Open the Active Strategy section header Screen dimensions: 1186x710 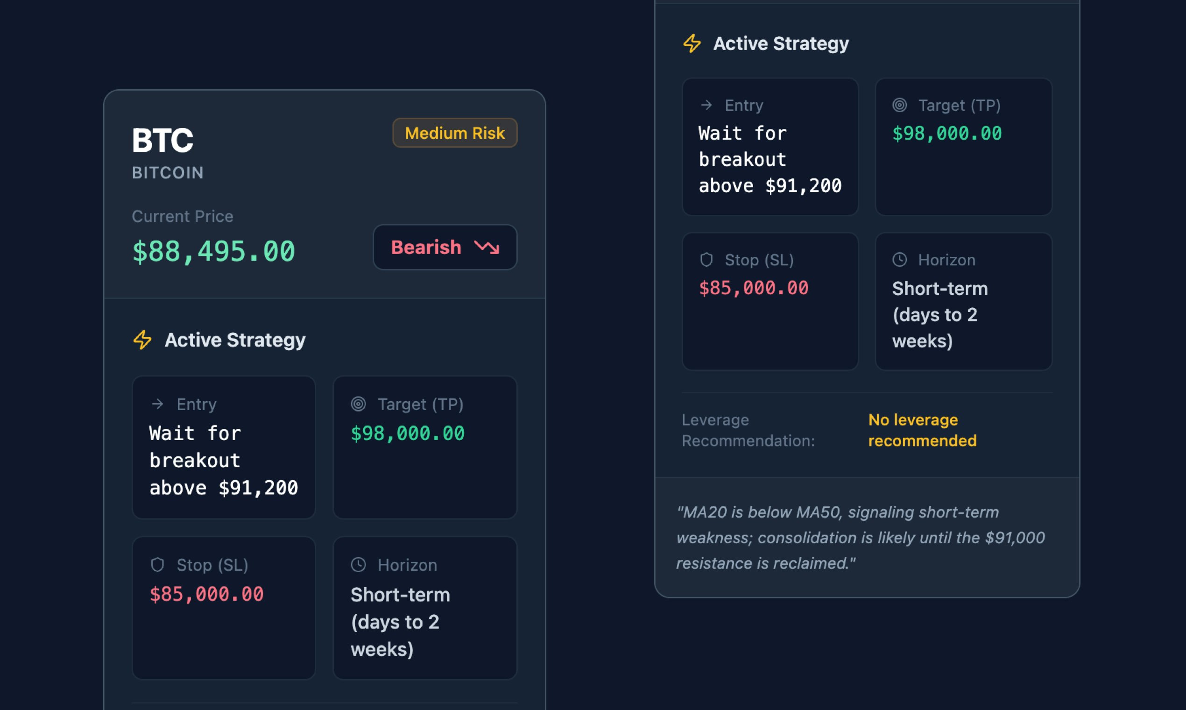click(236, 340)
